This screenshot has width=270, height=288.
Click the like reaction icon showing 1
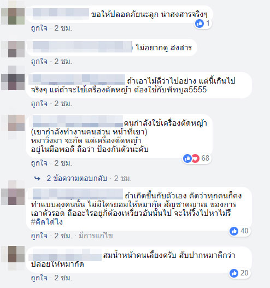click(x=199, y=23)
